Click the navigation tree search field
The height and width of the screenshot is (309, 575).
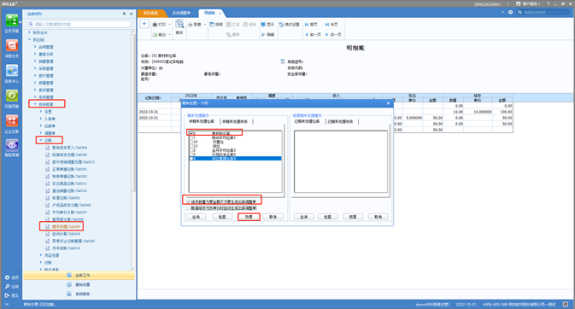tap(79, 24)
